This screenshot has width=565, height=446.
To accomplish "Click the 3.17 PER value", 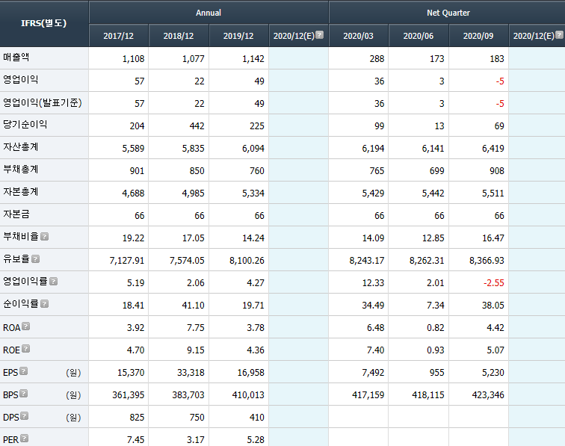I will coord(196,439).
